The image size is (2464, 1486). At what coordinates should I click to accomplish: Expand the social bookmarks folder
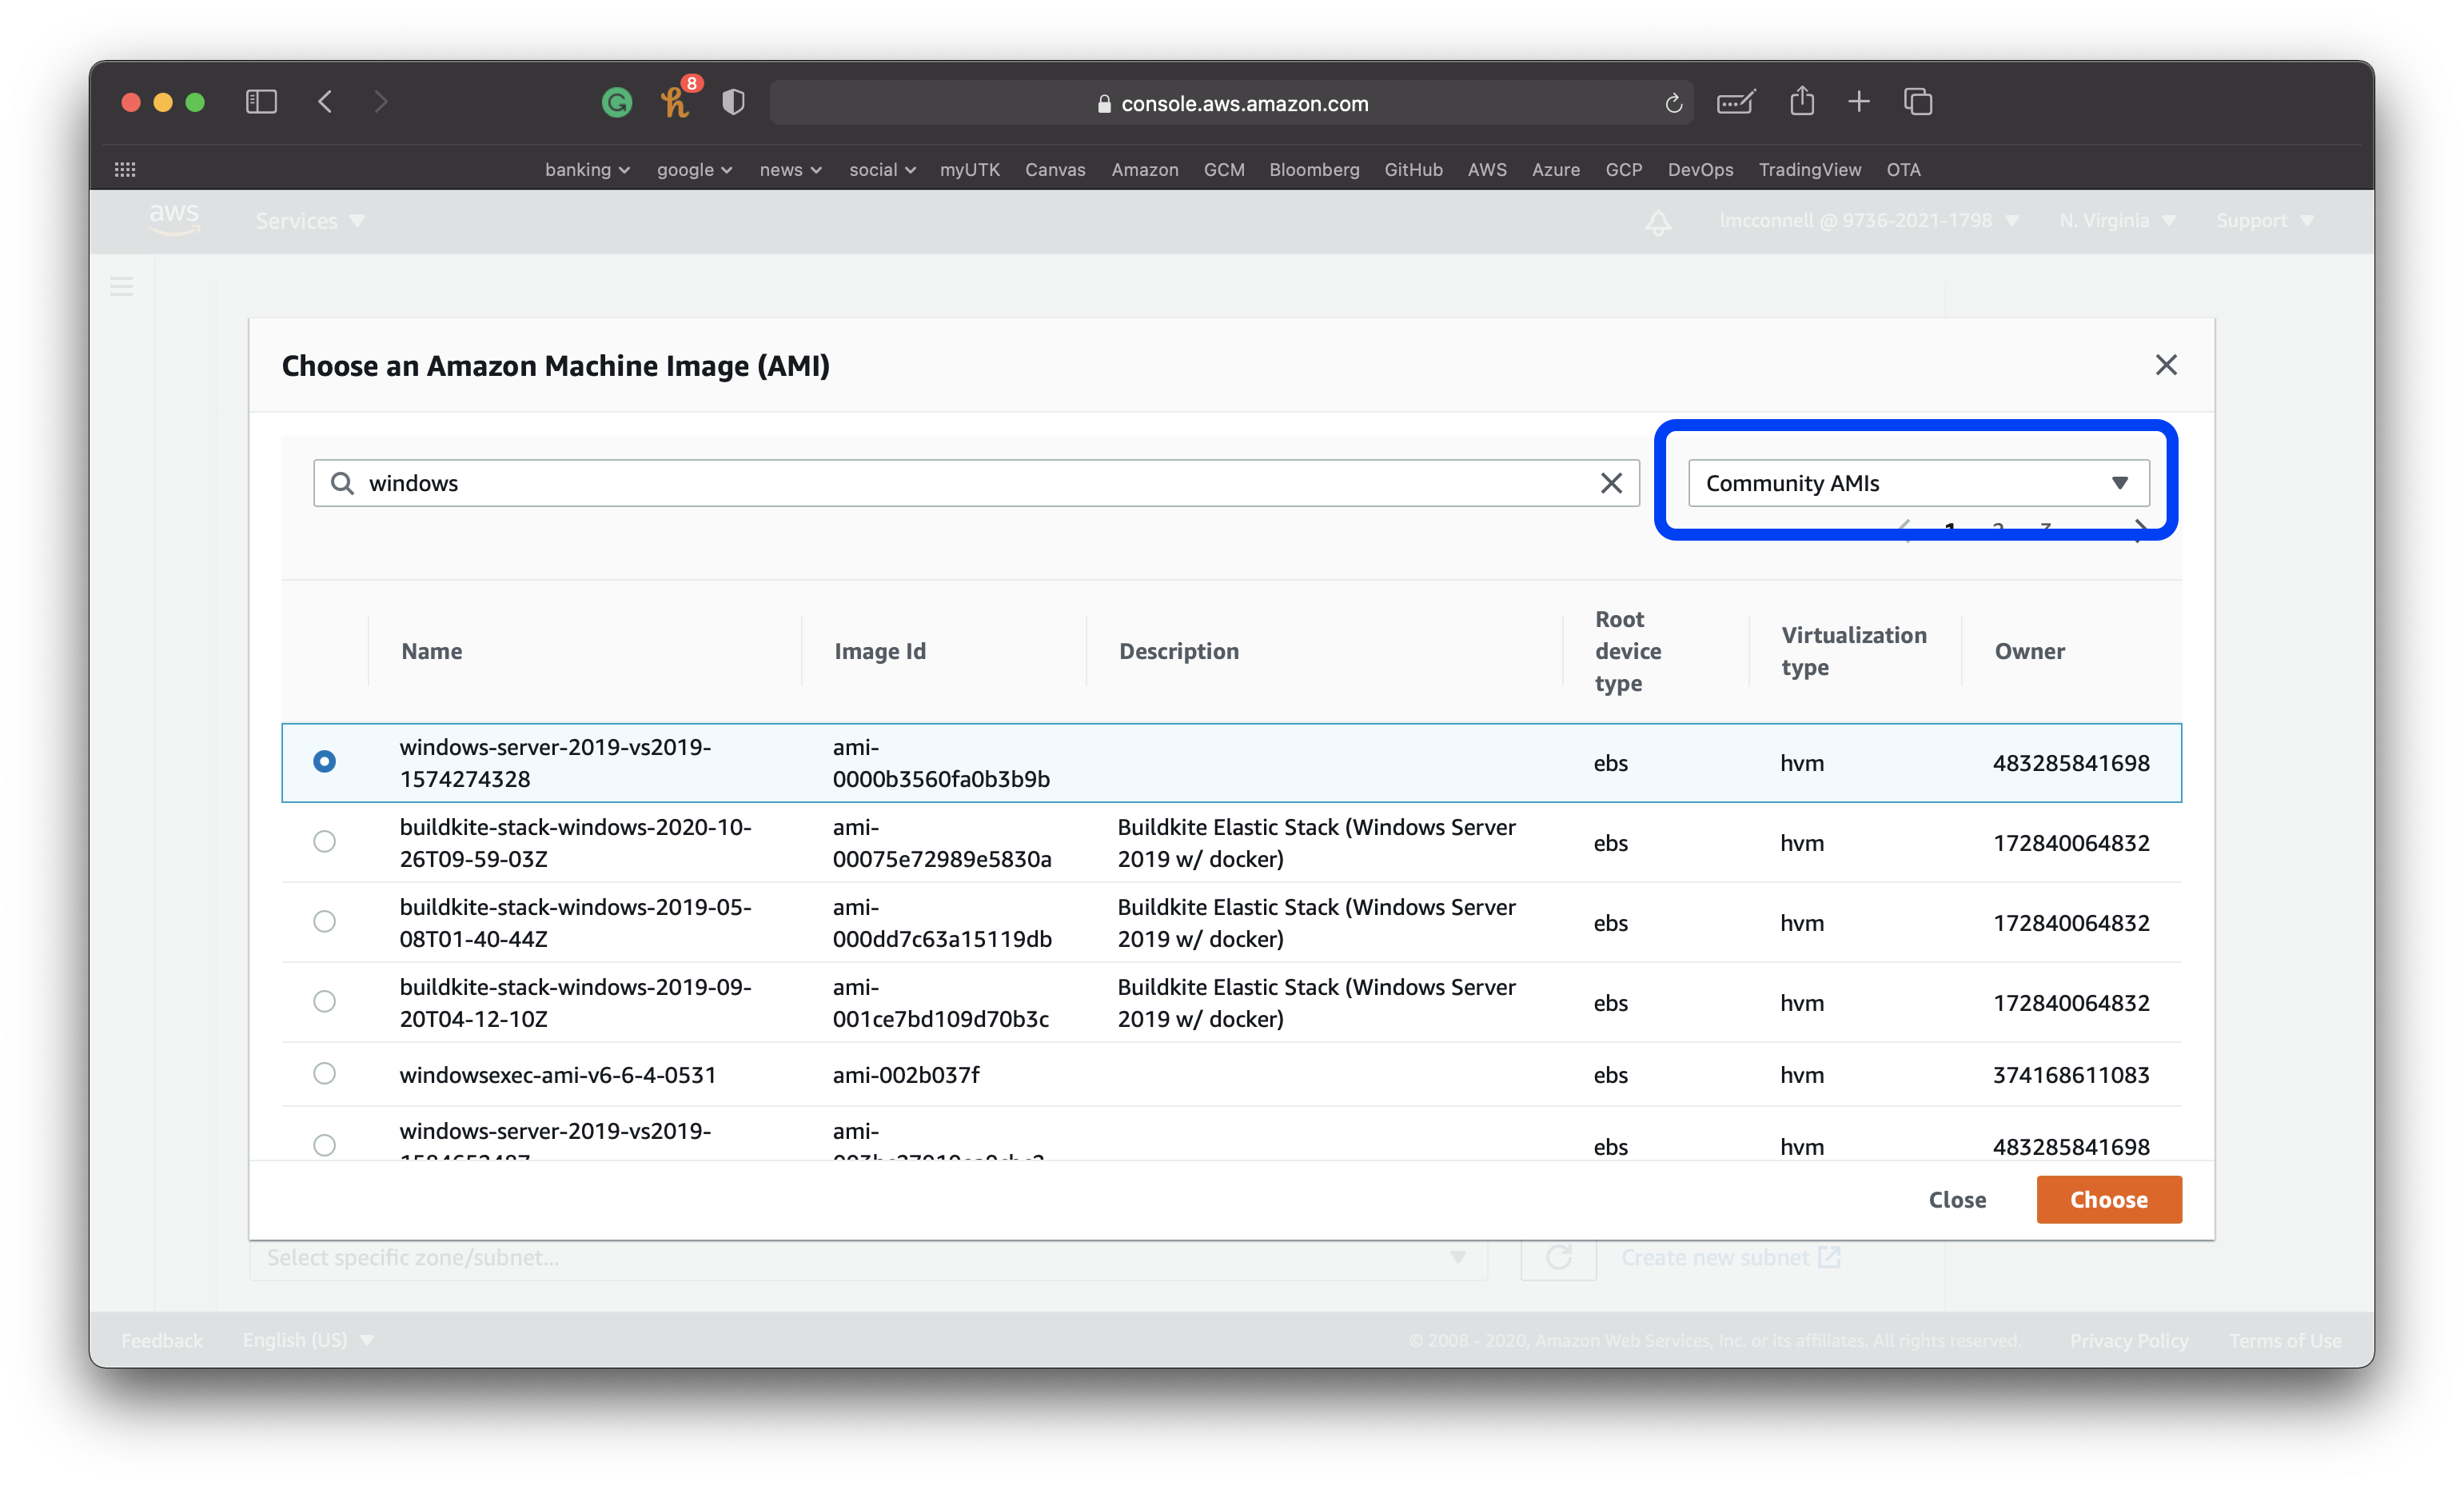[x=882, y=170]
